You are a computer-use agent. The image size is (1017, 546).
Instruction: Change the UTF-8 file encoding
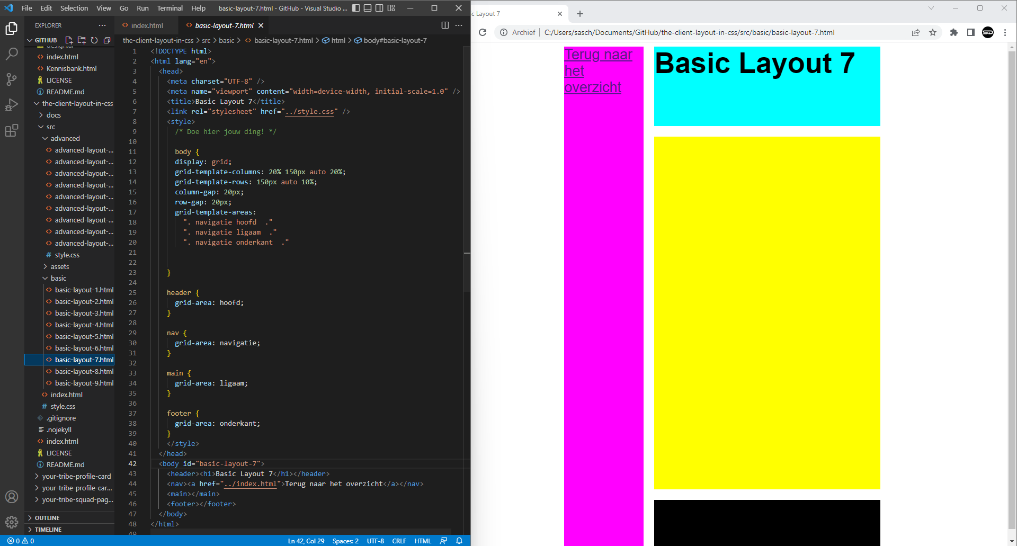[x=375, y=541]
